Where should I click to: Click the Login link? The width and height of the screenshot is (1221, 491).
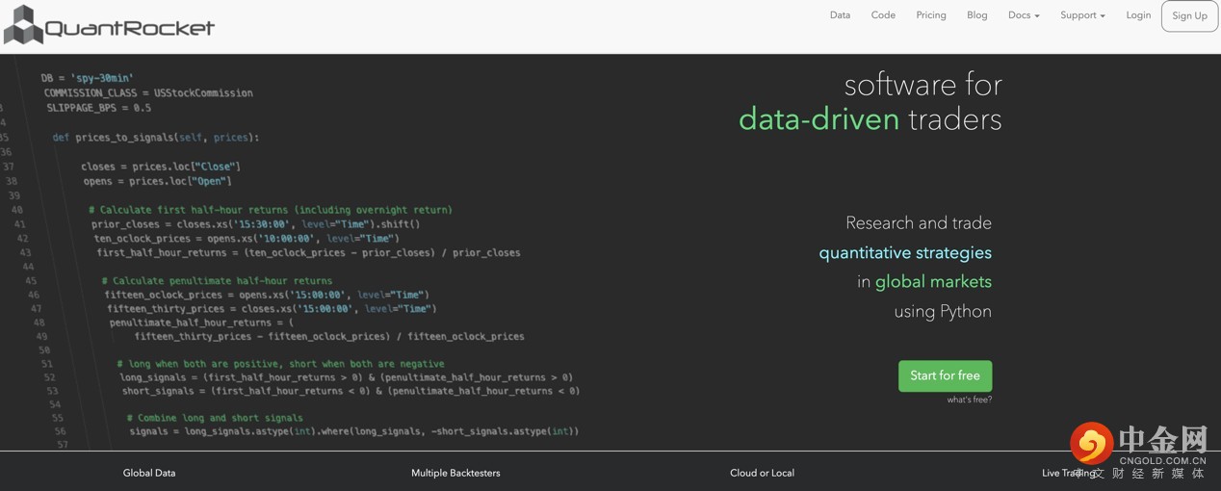pyautogui.click(x=1138, y=15)
